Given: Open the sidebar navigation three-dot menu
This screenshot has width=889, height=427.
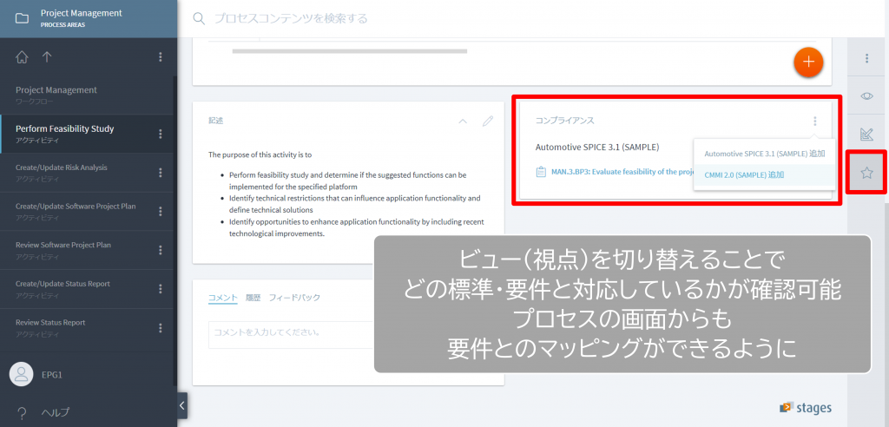Looking at the screenshot, I should click(161, 56).
